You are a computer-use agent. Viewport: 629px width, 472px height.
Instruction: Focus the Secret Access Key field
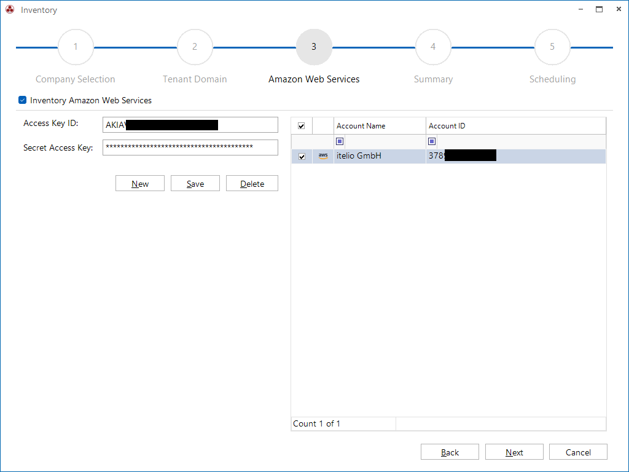(190, 147)
